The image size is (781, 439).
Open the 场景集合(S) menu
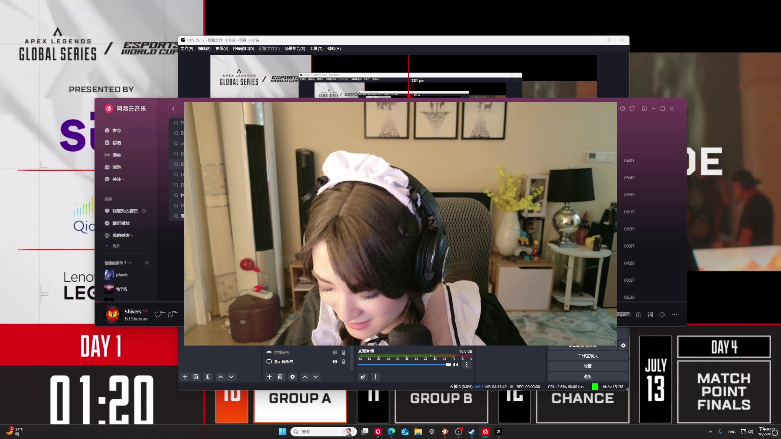[295, 49]
